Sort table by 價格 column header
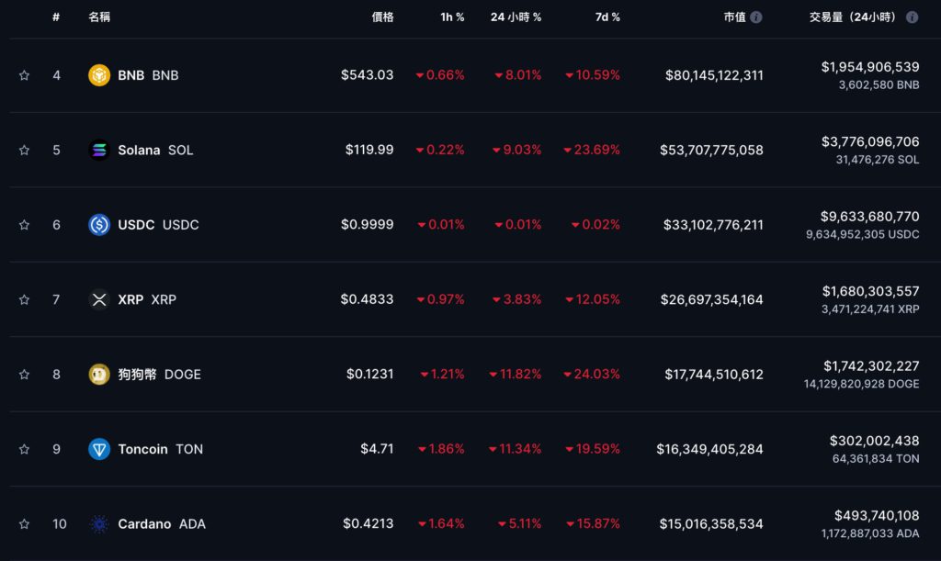Image resolution: width=941 pixels, height=561 pixels. [x=382, y=17]
